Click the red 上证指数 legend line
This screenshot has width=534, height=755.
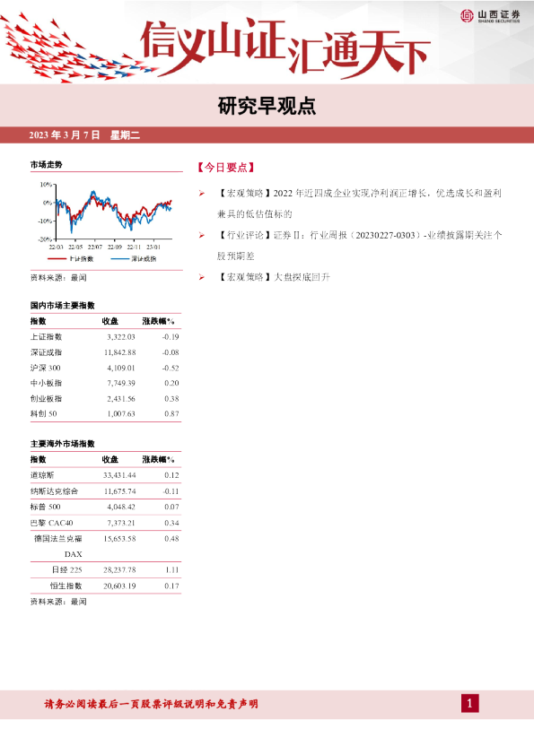tap(57, 258)
